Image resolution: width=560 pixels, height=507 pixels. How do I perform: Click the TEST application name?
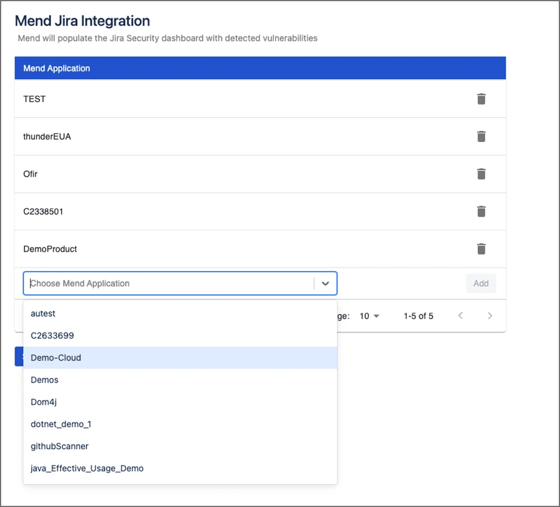[x=34, y=99]
